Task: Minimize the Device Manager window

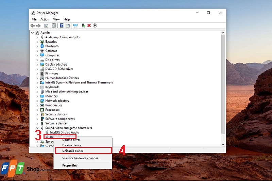Action: click(197, 13)
